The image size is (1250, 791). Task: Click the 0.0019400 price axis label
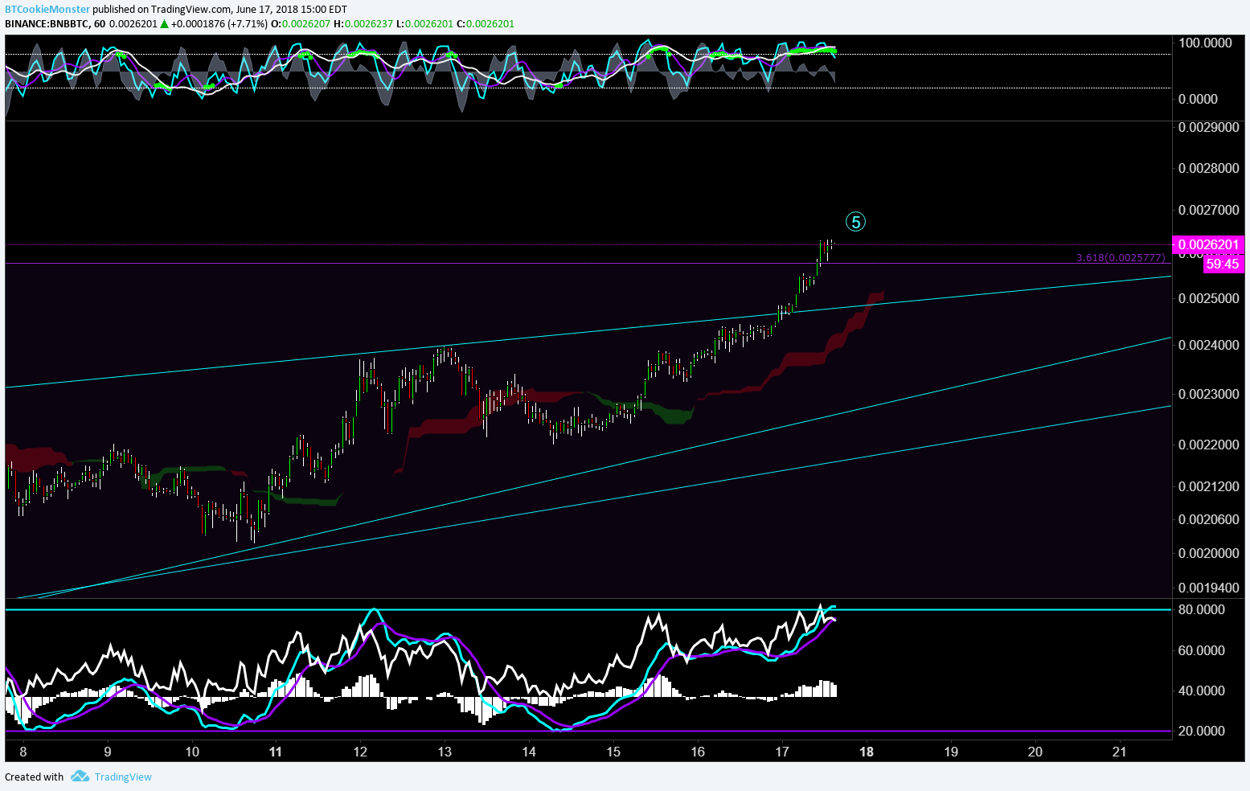click(x=1209, y=588)
